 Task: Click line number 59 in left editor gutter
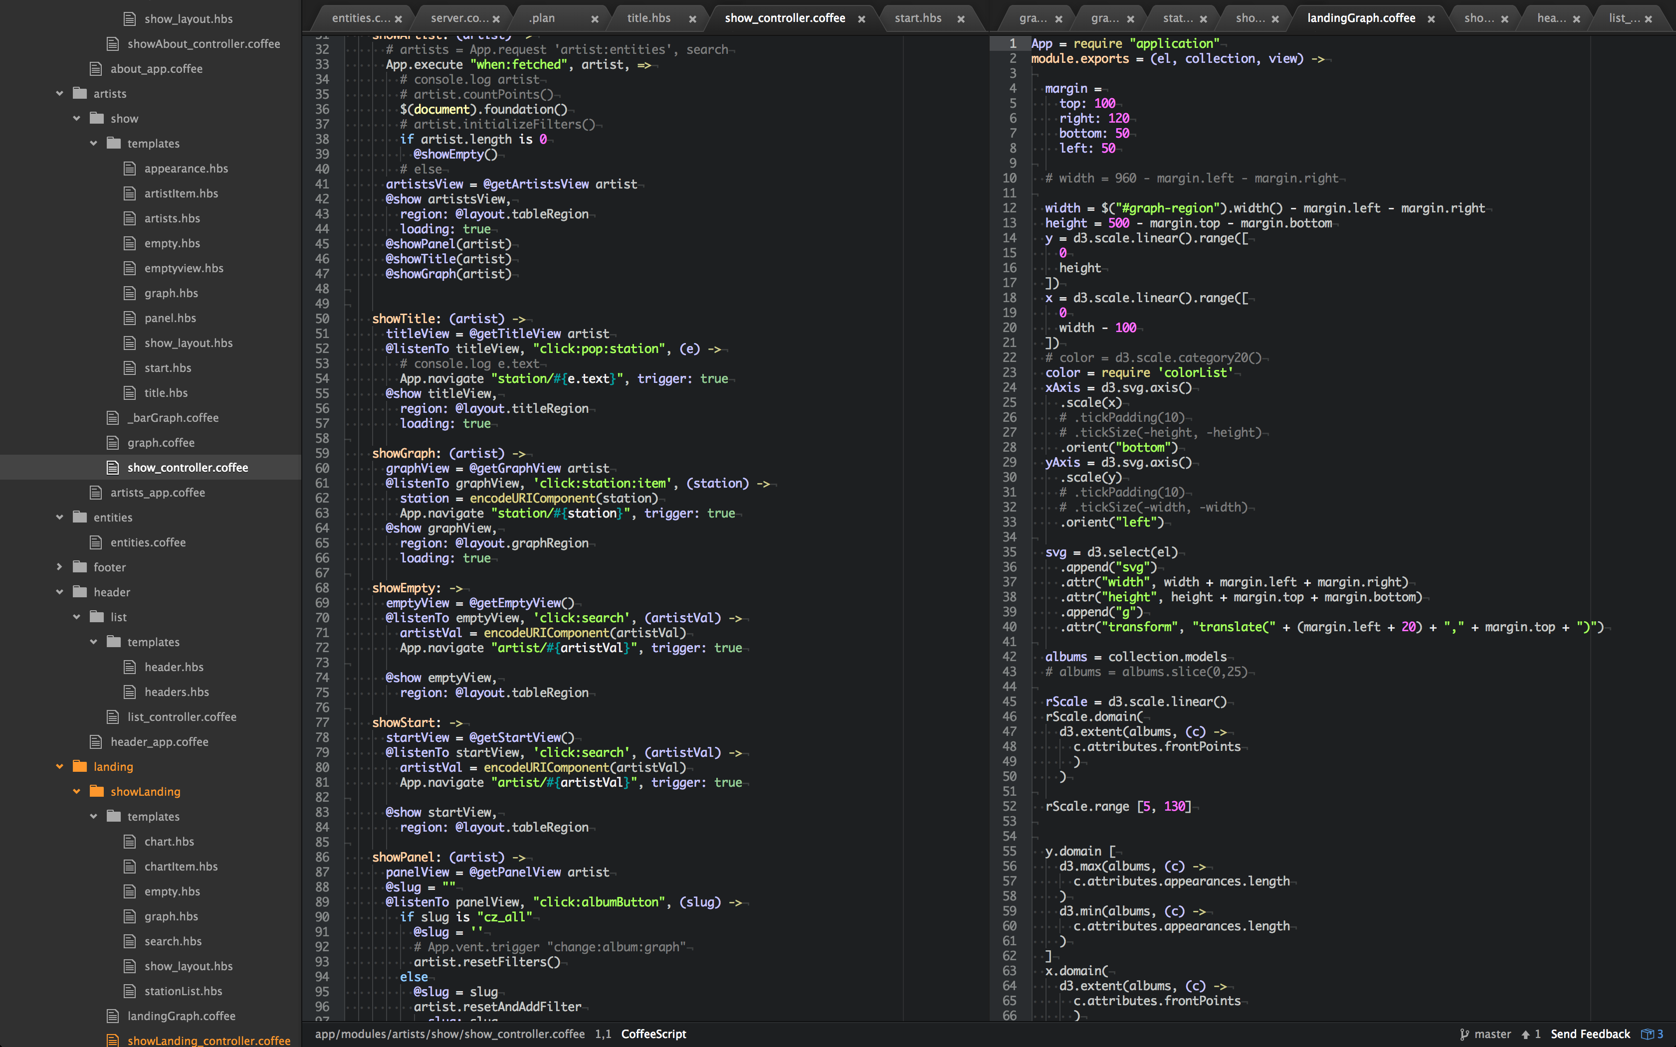(322, 454)
